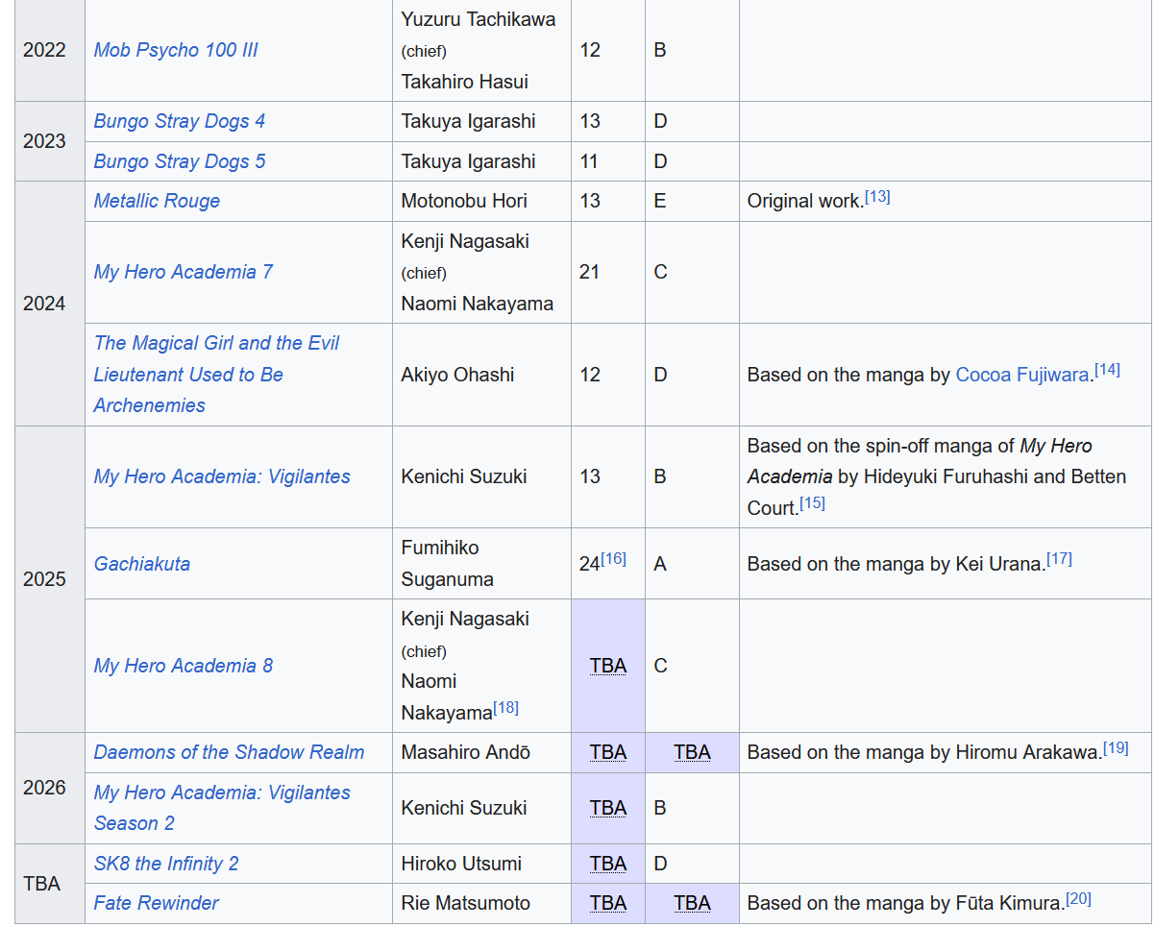Screen dimensions: 1155x927
Task: Click studio letter E in Metallic Rouge row
Action: 660,201
